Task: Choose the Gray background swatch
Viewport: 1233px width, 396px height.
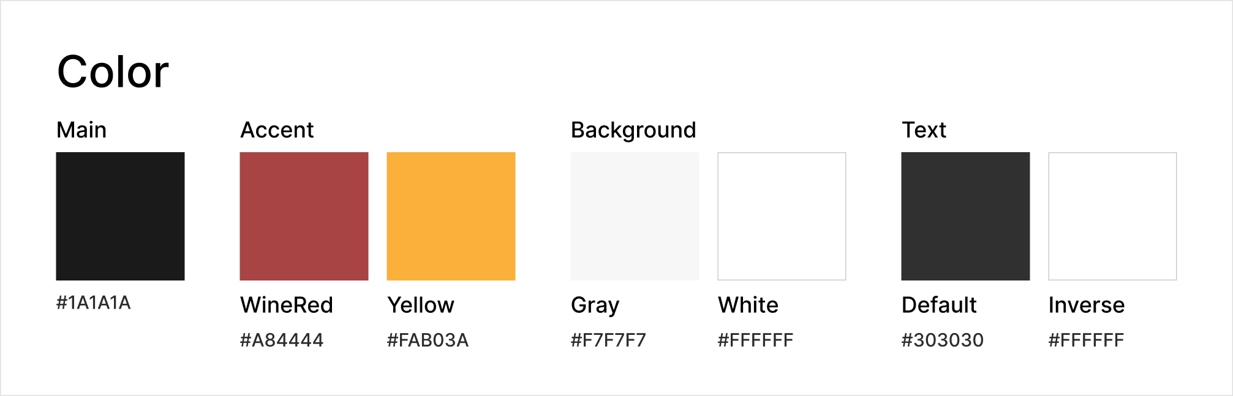Action: (635, 216)
